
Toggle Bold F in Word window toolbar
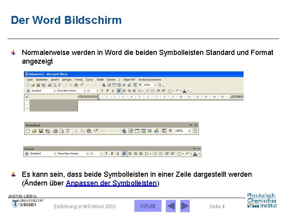pyautogui.click(x=102, y=91)
